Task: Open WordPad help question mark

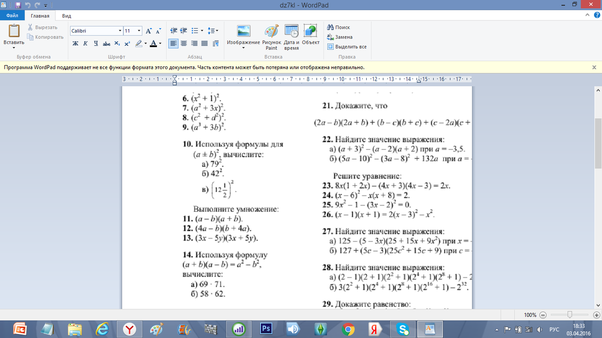Action: (x=597, y=16)
